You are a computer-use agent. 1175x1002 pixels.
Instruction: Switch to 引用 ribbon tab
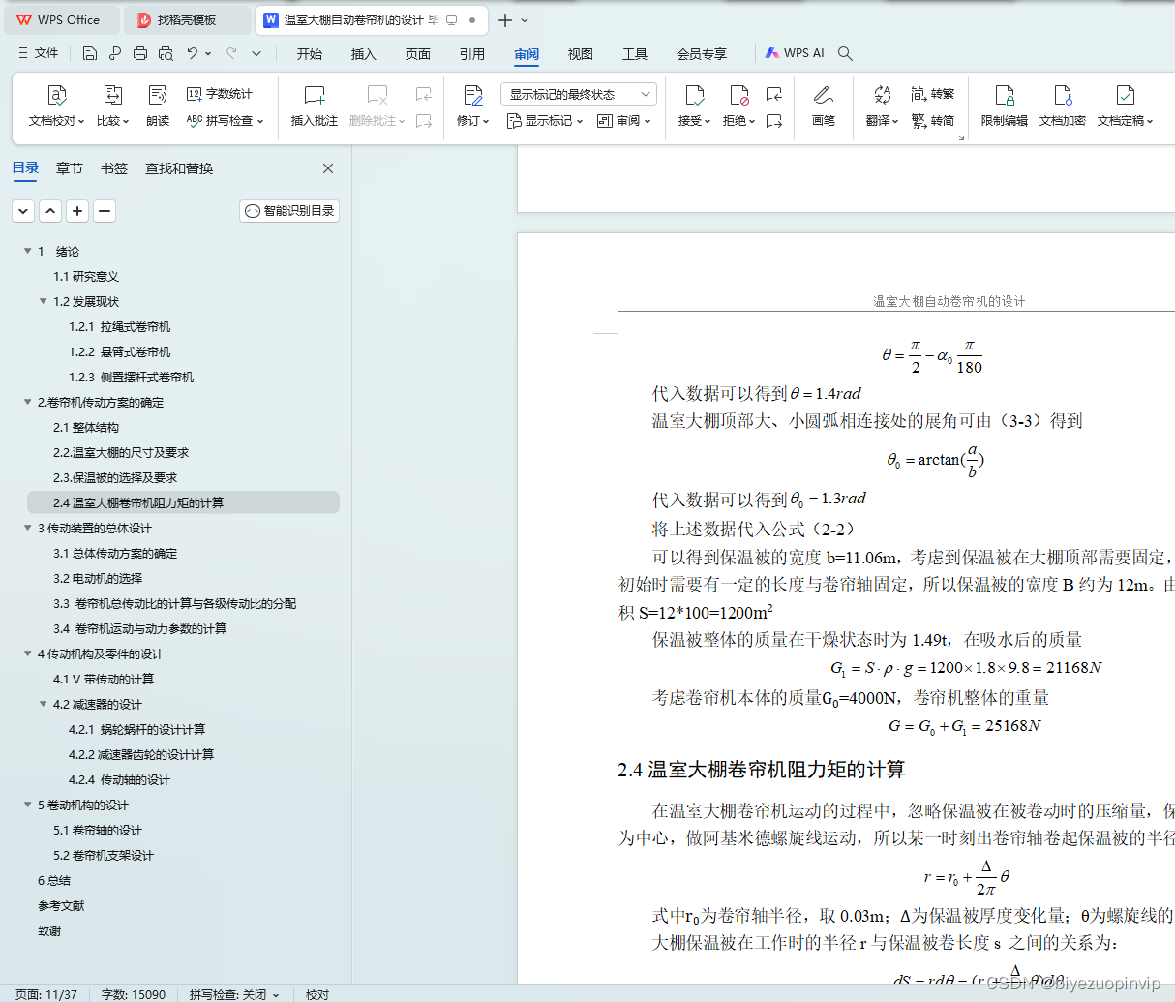(472, 54)
